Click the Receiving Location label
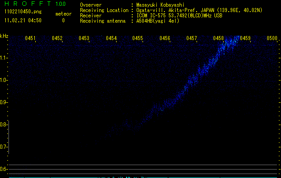 pos(104,10)
